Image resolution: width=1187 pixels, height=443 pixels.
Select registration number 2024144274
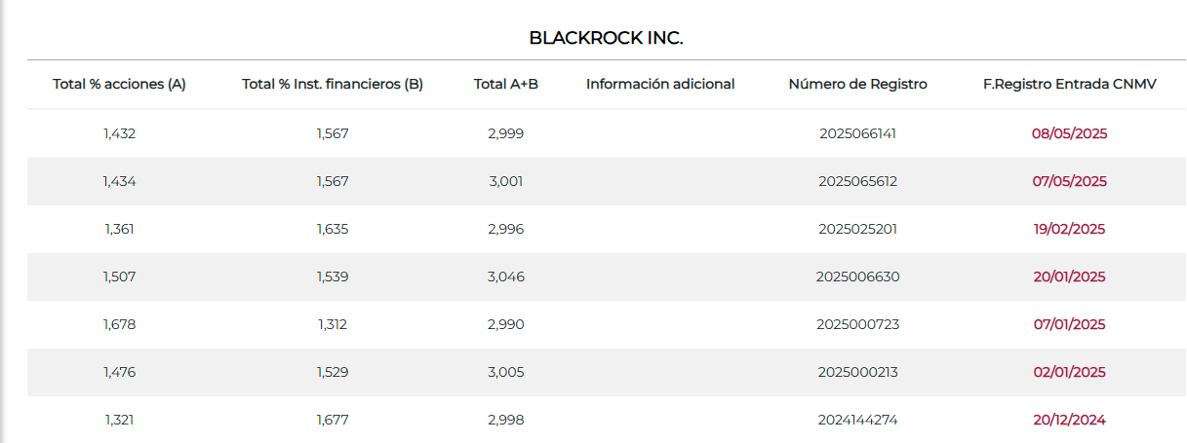858,420
